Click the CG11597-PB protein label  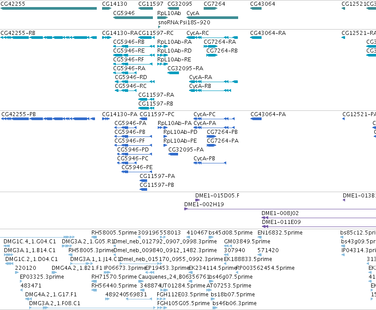click(157, 185)
